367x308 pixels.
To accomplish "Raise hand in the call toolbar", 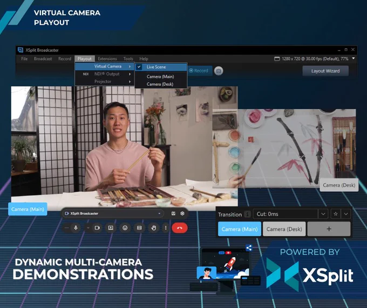I will click(153, 228).
